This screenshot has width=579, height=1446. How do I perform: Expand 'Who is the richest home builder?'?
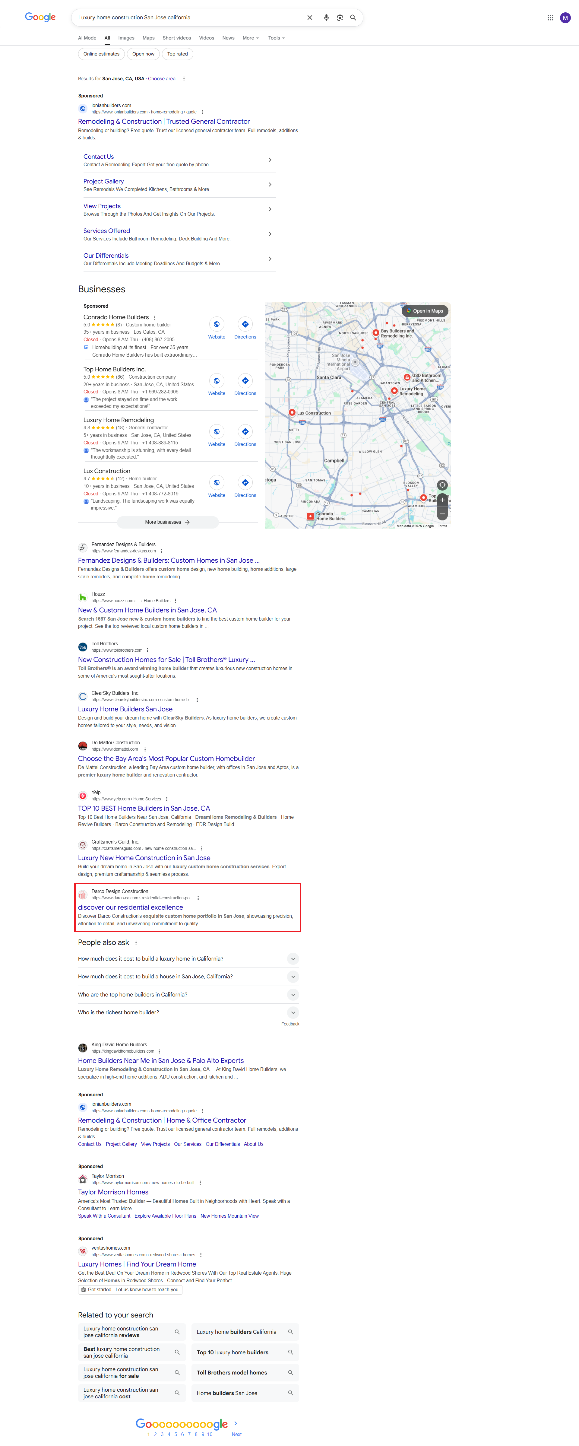coord(188,1012)
